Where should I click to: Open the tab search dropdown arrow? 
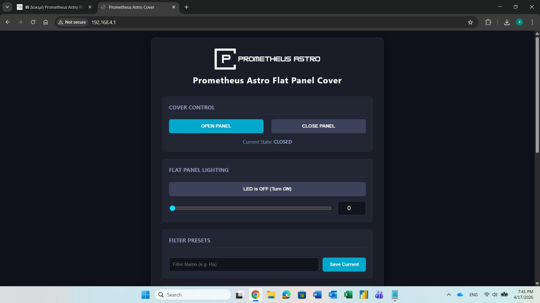[7, 7]
